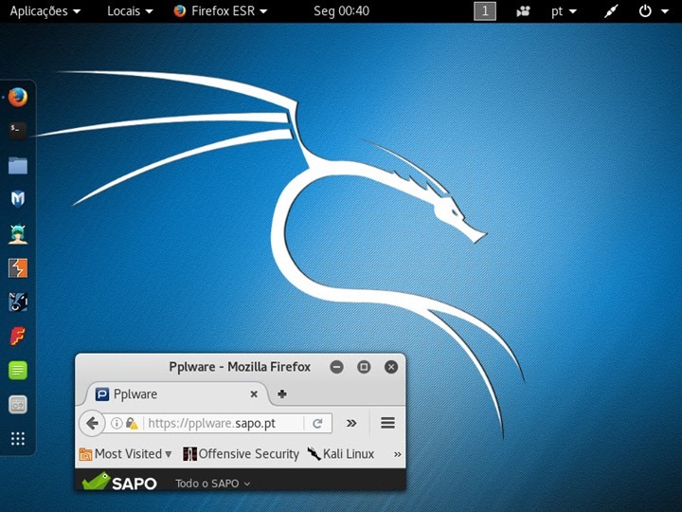The width and height of the screenshot is (682, 512).
Task: Click the Firefox back arrow button
Action: pyautogui.click(x=91, y=423)
